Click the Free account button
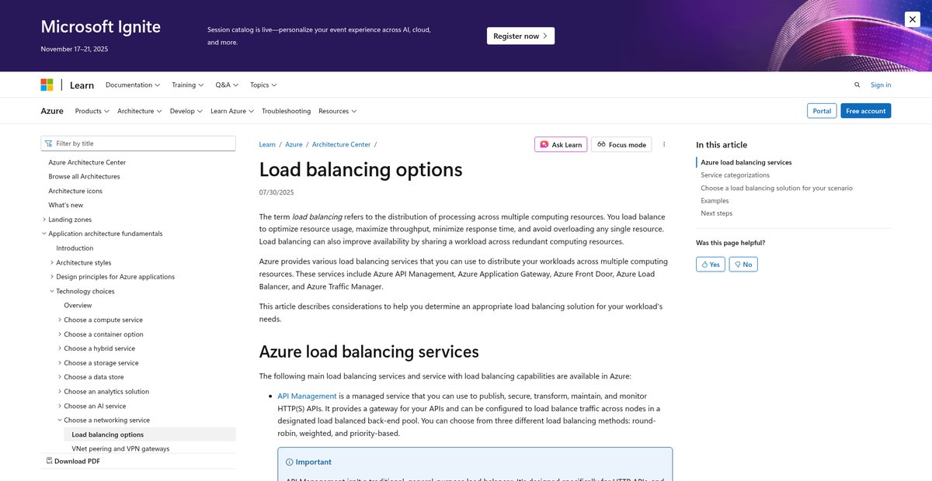 click(x=866, y=111)
